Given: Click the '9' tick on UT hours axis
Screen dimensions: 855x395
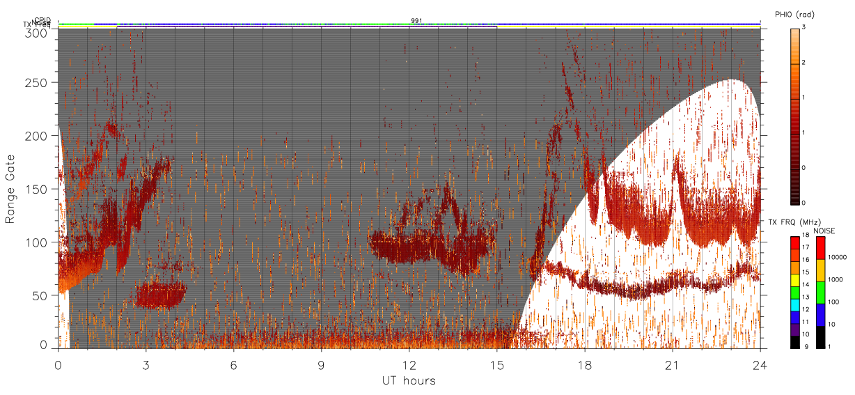Looking at the screenshot, I should (322, 365).
